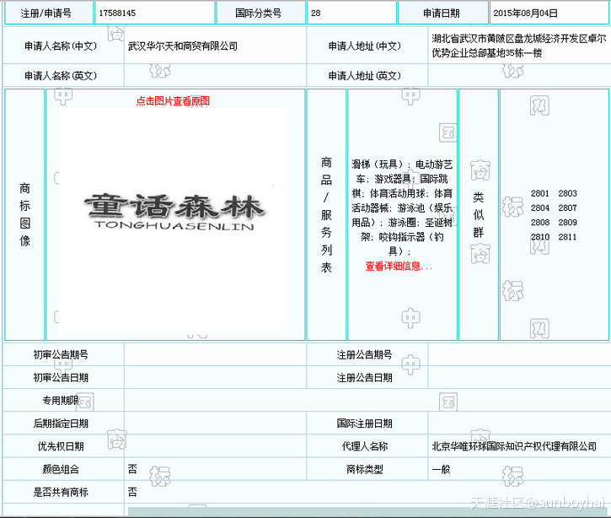Select application date 2015年08月04日
Screen dimensions: 611x518
click(x=525, y=13)
